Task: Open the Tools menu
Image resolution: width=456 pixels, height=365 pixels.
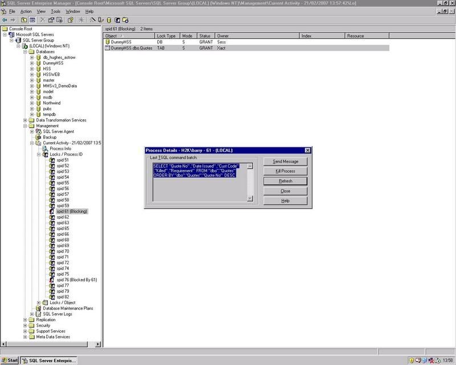Action: (x=55, y=11)
